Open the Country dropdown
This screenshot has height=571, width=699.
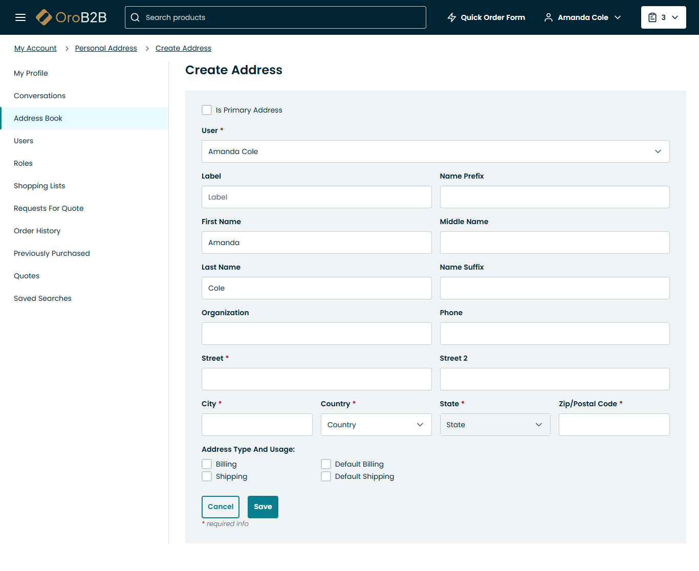(x=376, y=425)
